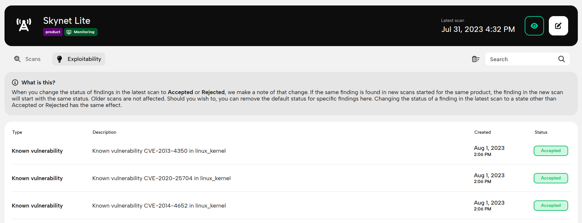Toggle the green eye monitoring button

pyautogui.click(x=534, y=26)
